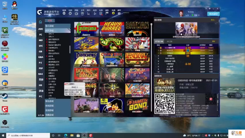This screenshot has width=245, height=138.
Task: Open the task list icon with red dot
Action: (101, 13)
